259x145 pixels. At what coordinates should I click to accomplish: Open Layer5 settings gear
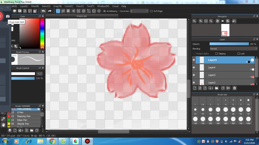pyautogui.click(x=252, y=60)
